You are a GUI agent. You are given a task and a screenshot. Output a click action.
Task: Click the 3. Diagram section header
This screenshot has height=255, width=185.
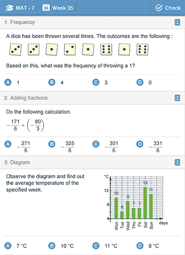point(93,162)
